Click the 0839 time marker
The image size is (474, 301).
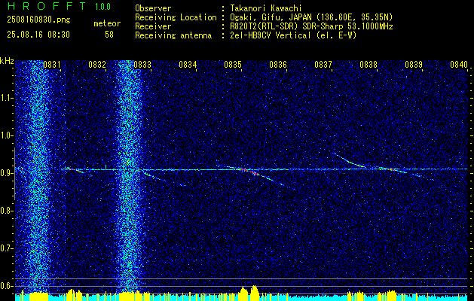click(x=414, y=64)
